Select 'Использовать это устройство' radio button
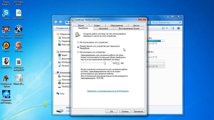This screenshot has width=214, height=120. tap(78, 52)
